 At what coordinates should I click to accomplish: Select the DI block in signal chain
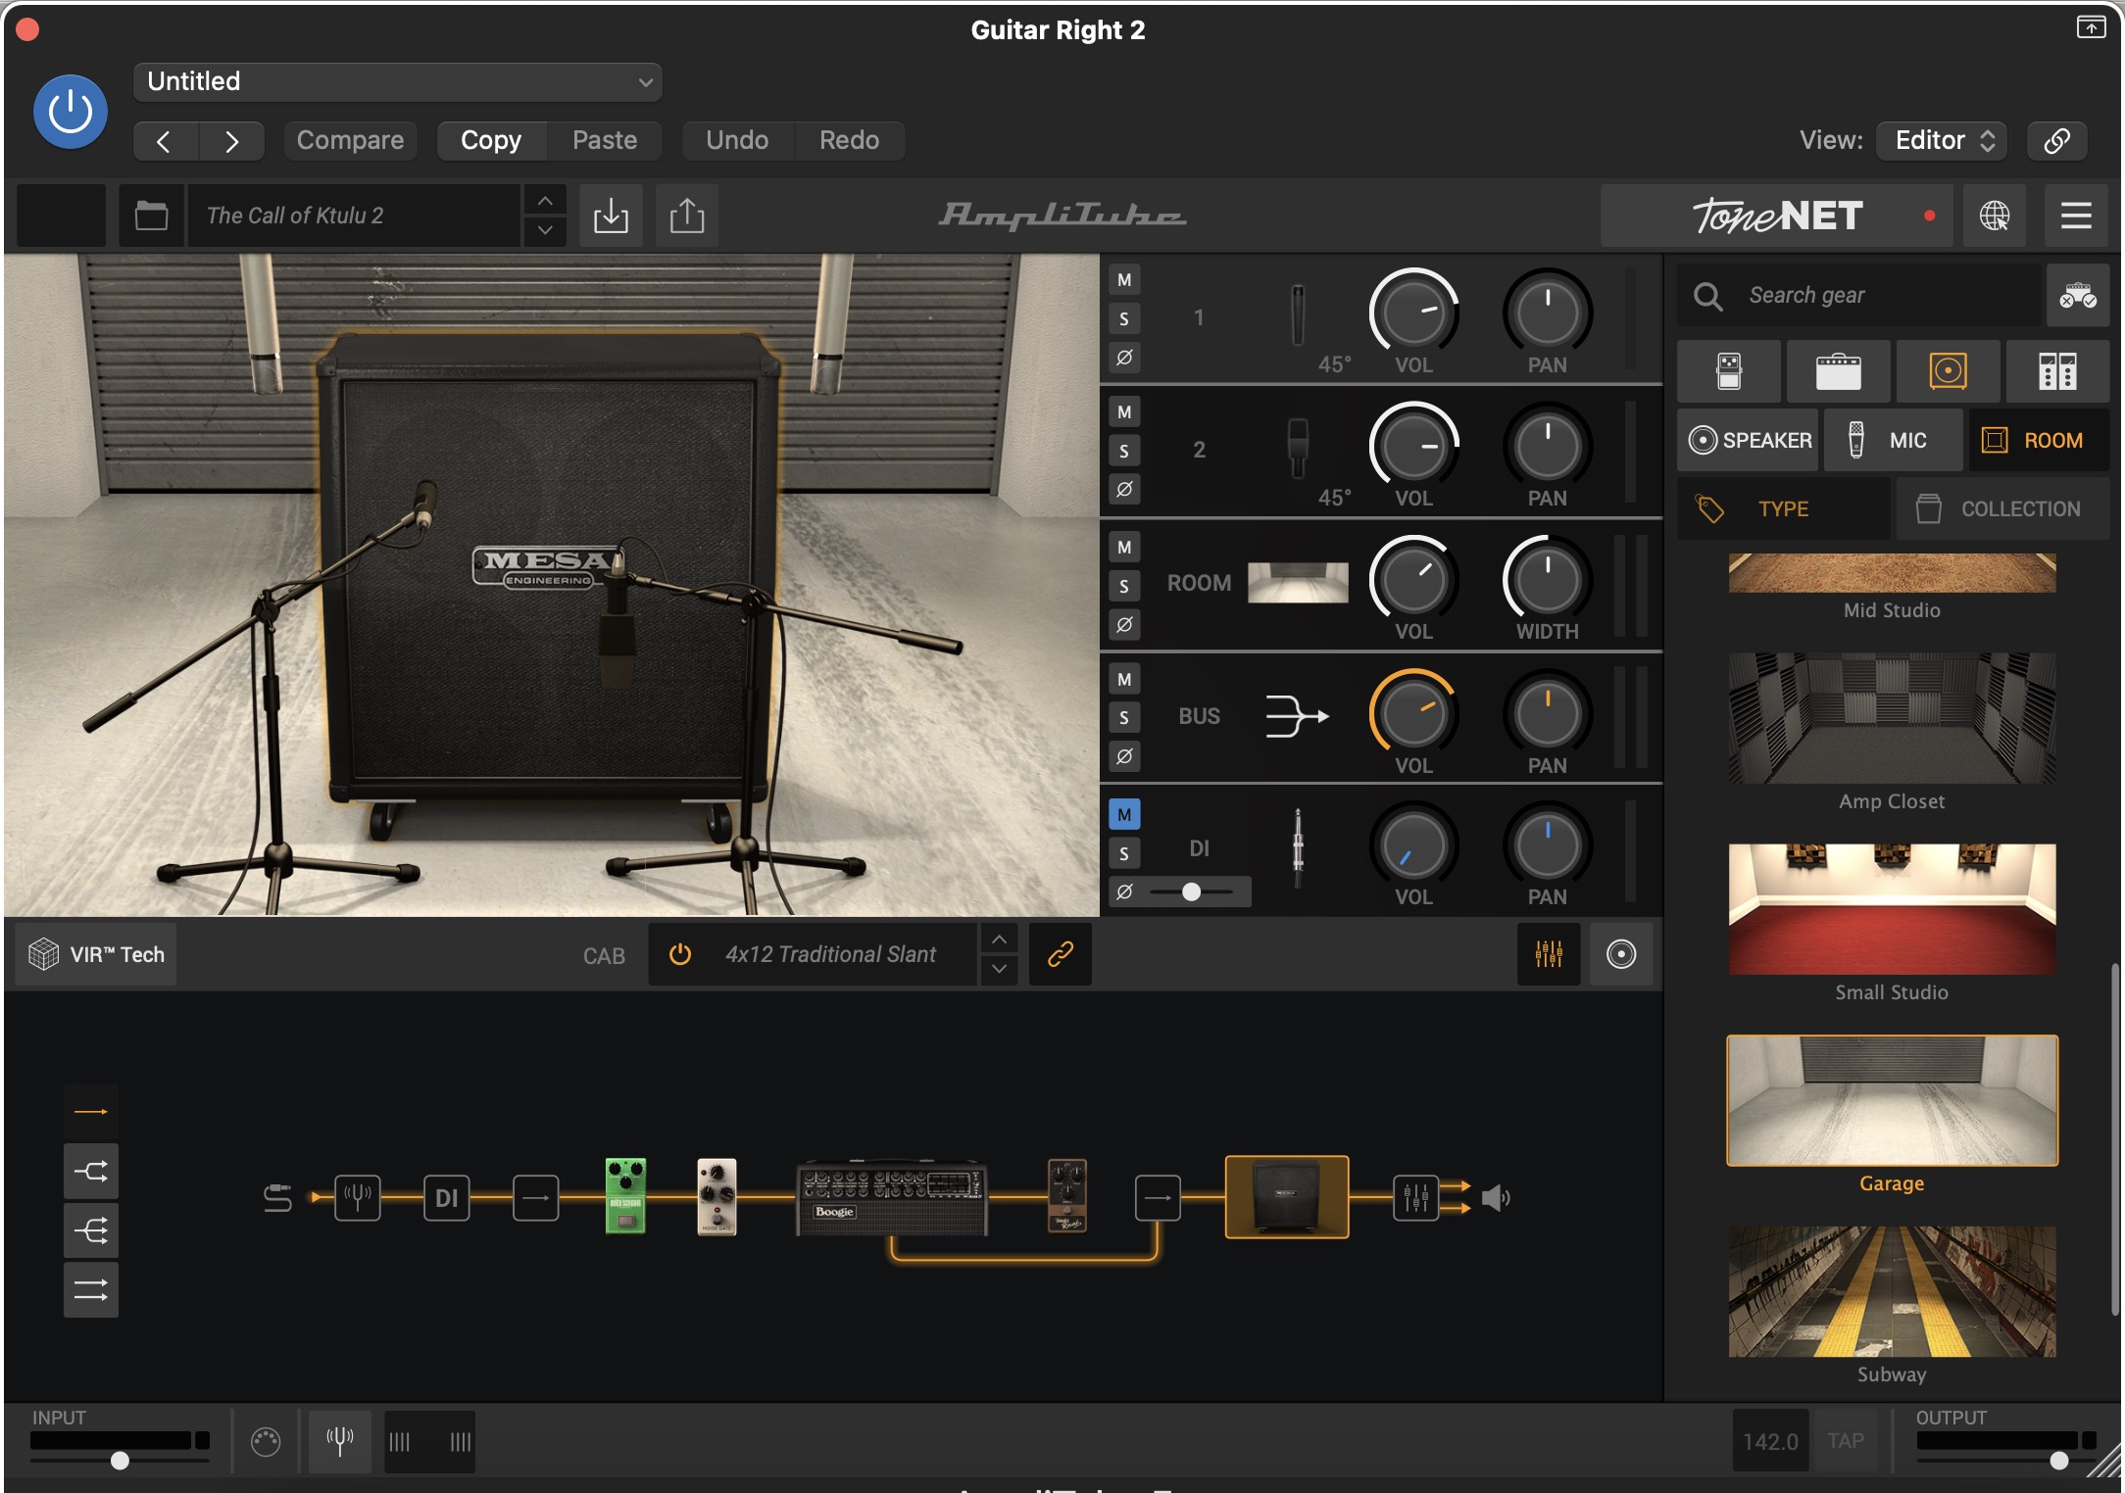point(447,1197)
